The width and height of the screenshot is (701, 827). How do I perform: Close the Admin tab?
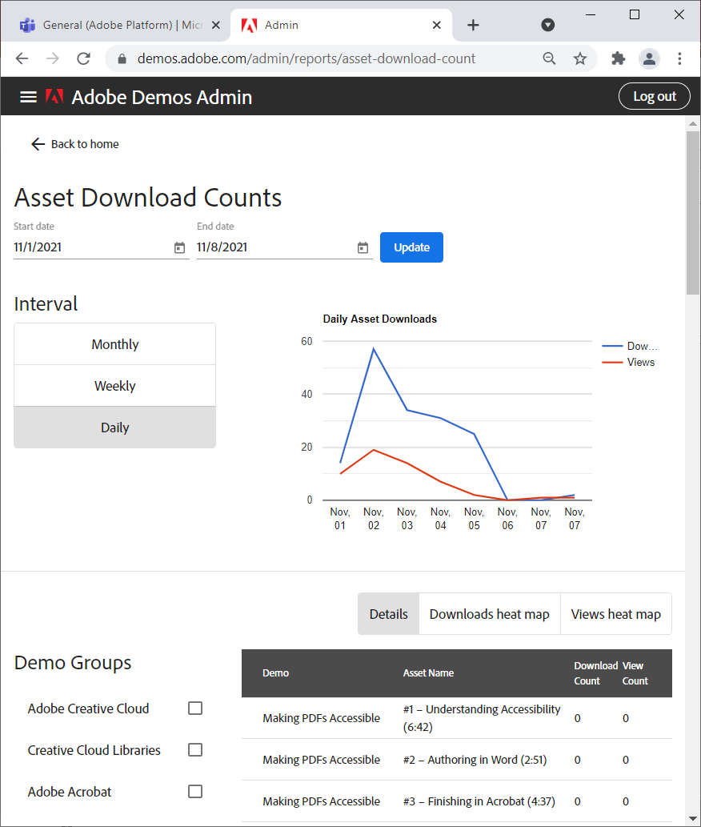pyautogui.click(x=436, y=25)
